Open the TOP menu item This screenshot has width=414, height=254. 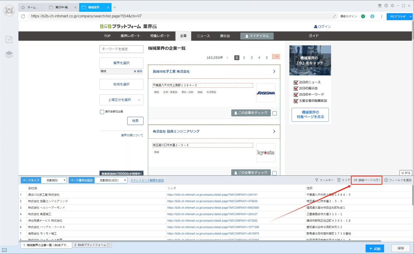point(107,36)
